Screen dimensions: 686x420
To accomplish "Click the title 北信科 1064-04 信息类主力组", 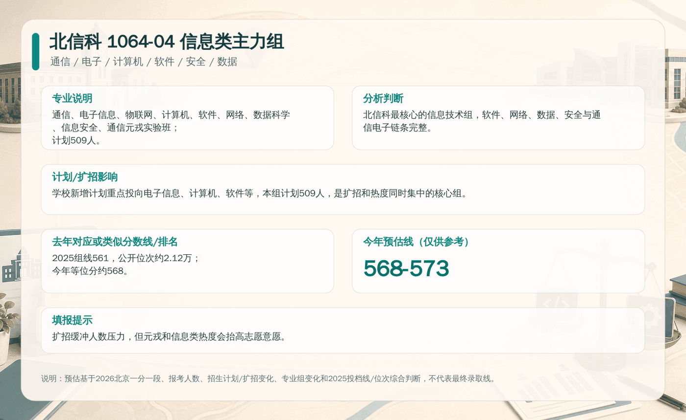I will (167, 42).
